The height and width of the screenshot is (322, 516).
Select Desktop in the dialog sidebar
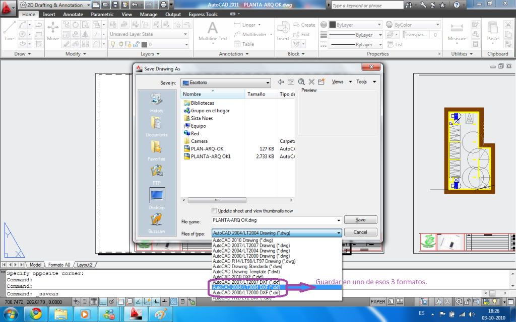click(x=157, y=199)
